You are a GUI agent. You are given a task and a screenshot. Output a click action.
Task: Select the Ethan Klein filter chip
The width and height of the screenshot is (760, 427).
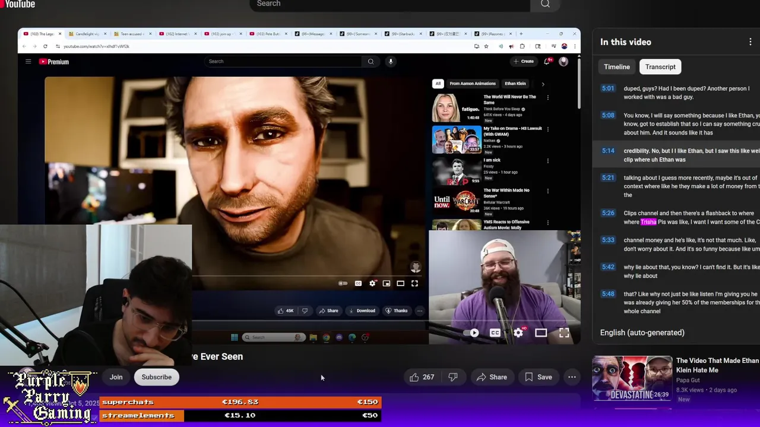pos(515,84)
